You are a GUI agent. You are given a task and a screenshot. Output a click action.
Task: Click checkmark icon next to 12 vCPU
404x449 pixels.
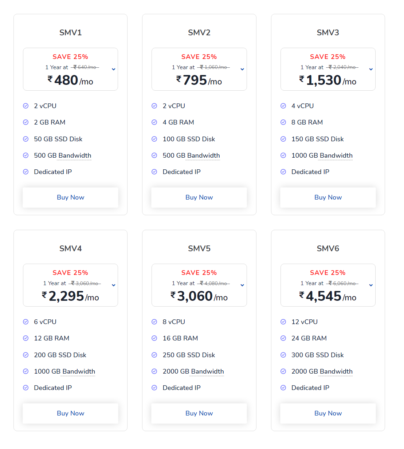(283, 322)
